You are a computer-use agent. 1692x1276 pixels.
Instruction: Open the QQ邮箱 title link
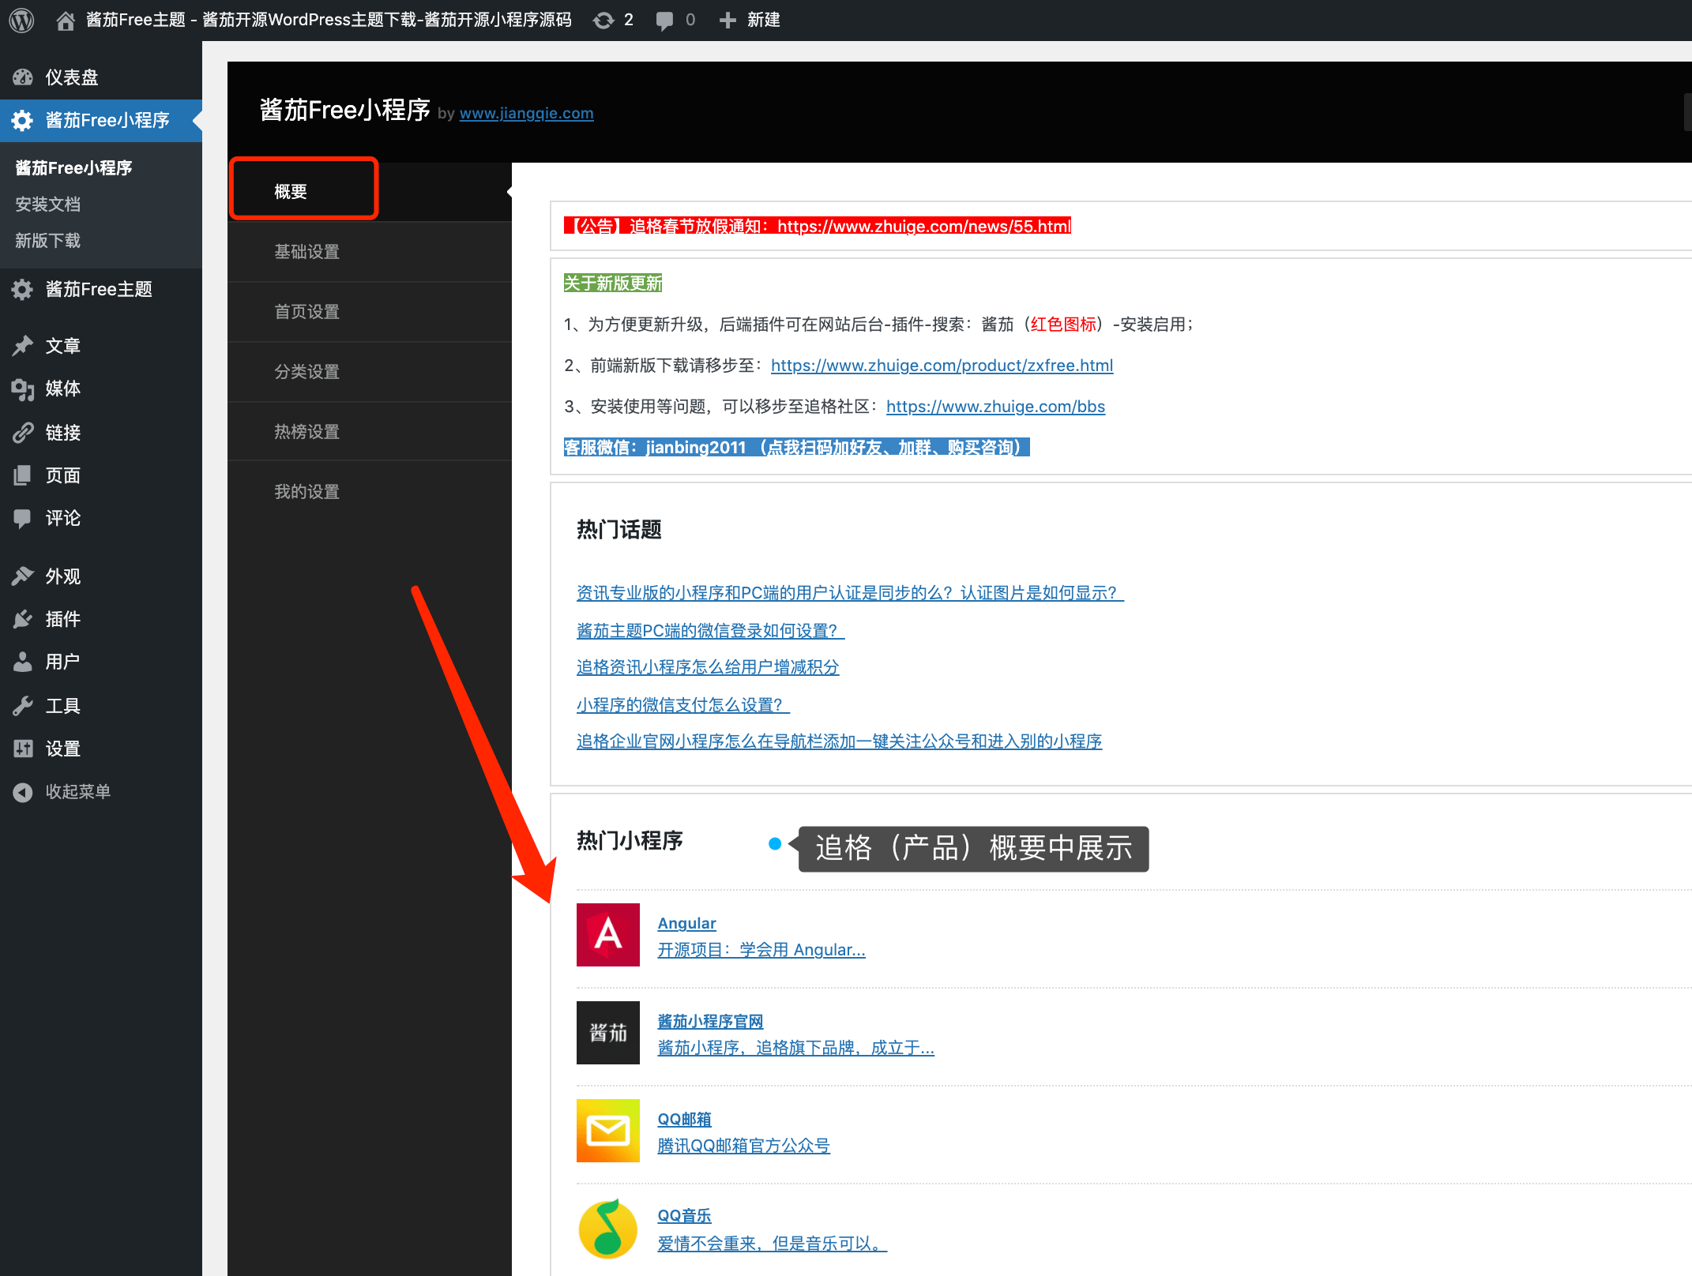[x=685, y=1119]
